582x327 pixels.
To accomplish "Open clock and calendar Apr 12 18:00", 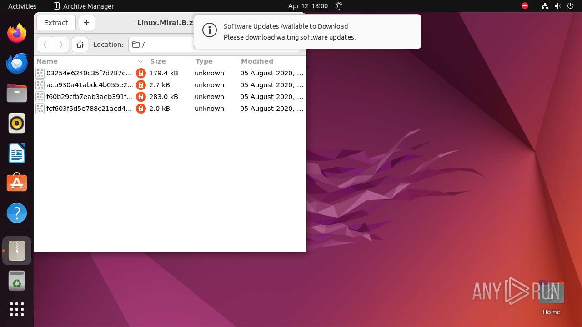I will [308, 6].
